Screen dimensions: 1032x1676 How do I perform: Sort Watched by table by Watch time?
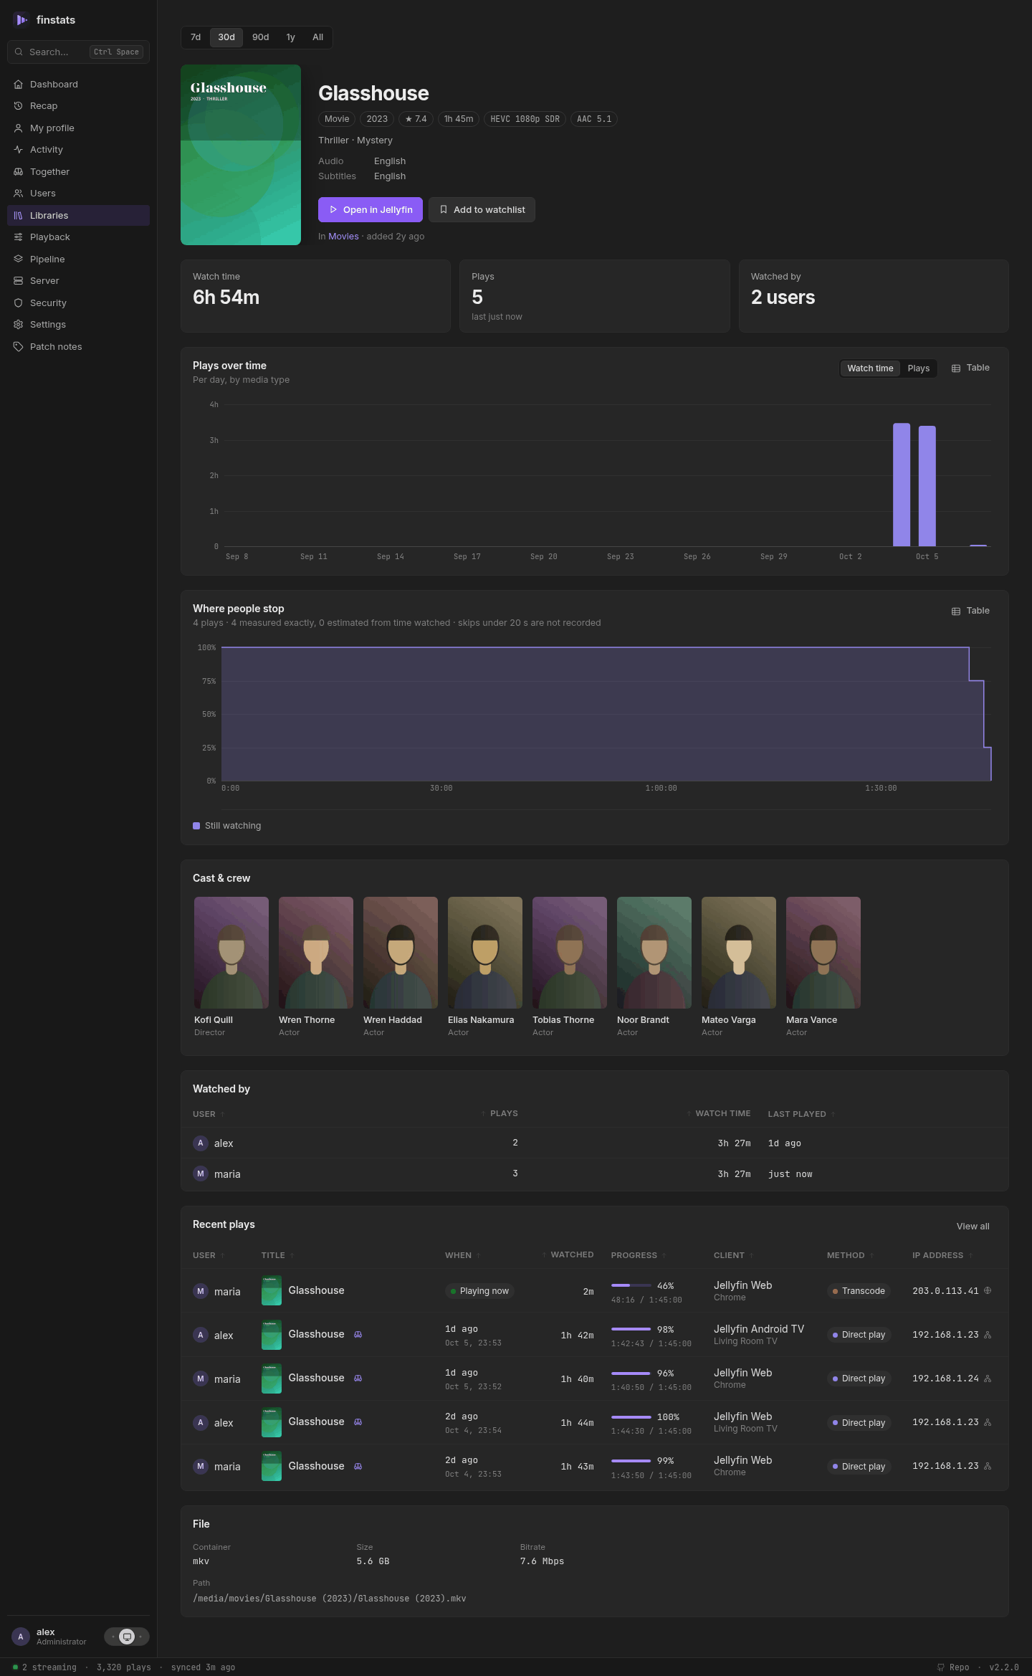pyautogui.click(x=718, y=1113)
